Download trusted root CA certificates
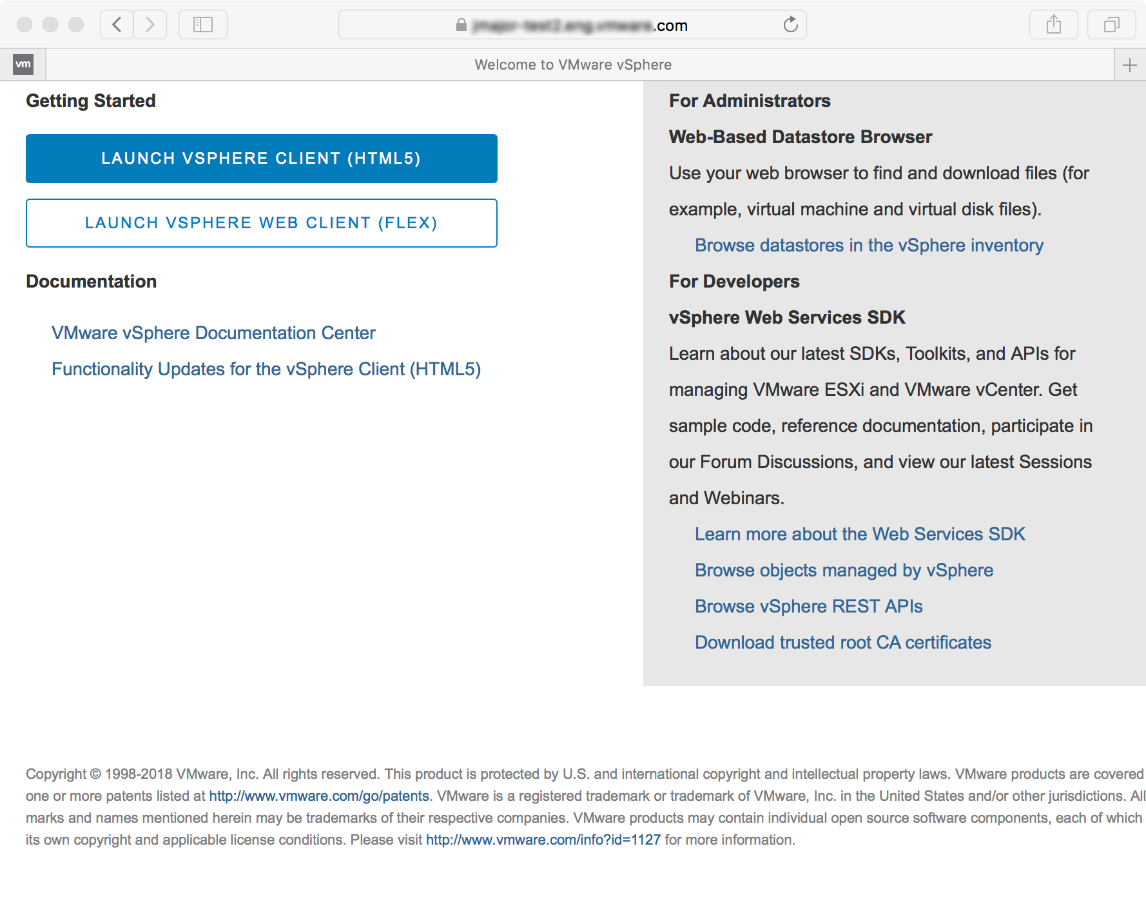Image resolution: width=1146 pixels, height=913 pixels. click(842, 642)
